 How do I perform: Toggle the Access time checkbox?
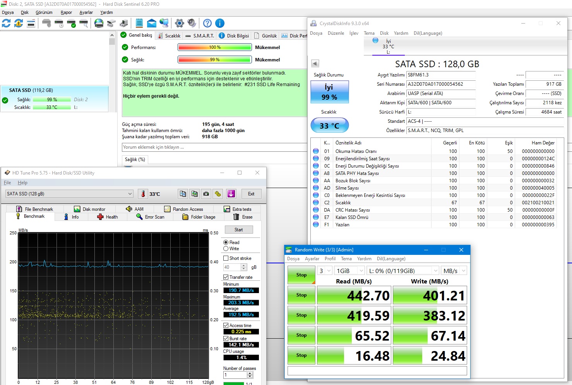[226, 326]
